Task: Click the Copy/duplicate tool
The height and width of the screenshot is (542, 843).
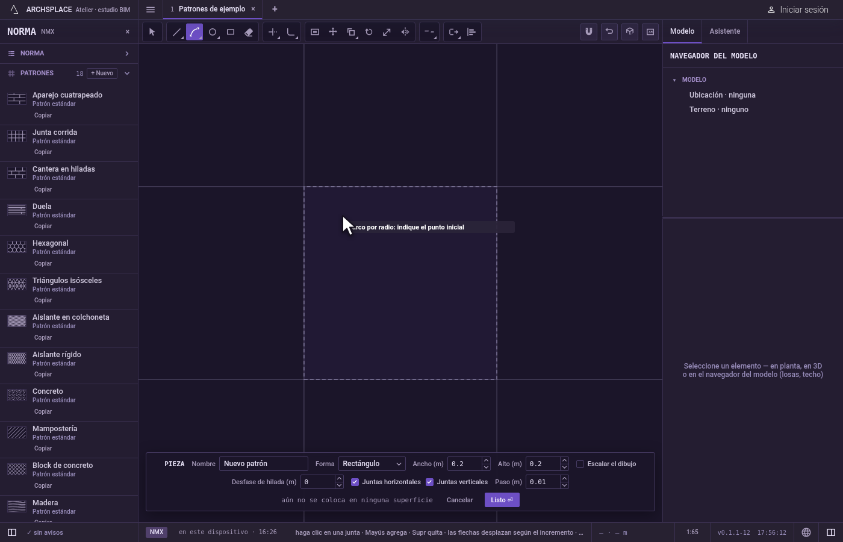Action: tap(351, 32)
